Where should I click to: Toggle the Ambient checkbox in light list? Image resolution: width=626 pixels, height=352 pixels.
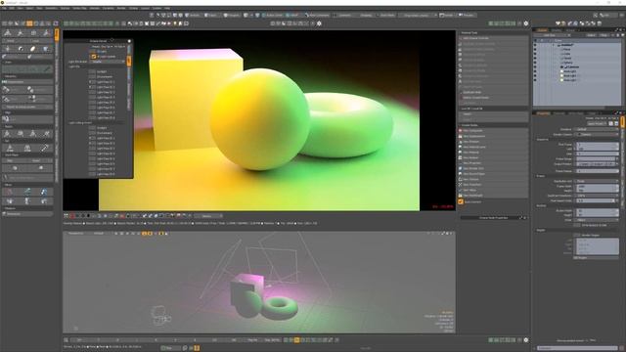click(91, 71)
